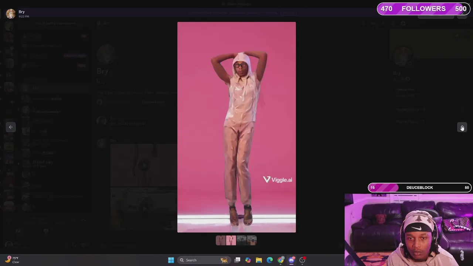Select the third gray thumbnail in the strip

(x=241, y=241)
